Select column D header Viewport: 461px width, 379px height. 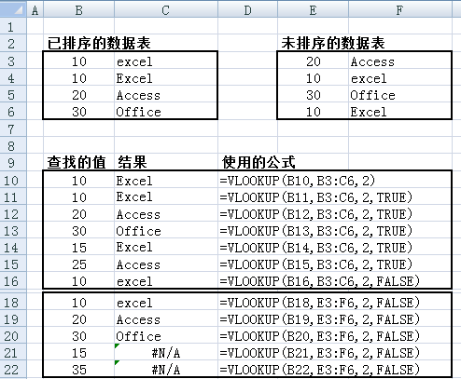click(x=247, y=10)
